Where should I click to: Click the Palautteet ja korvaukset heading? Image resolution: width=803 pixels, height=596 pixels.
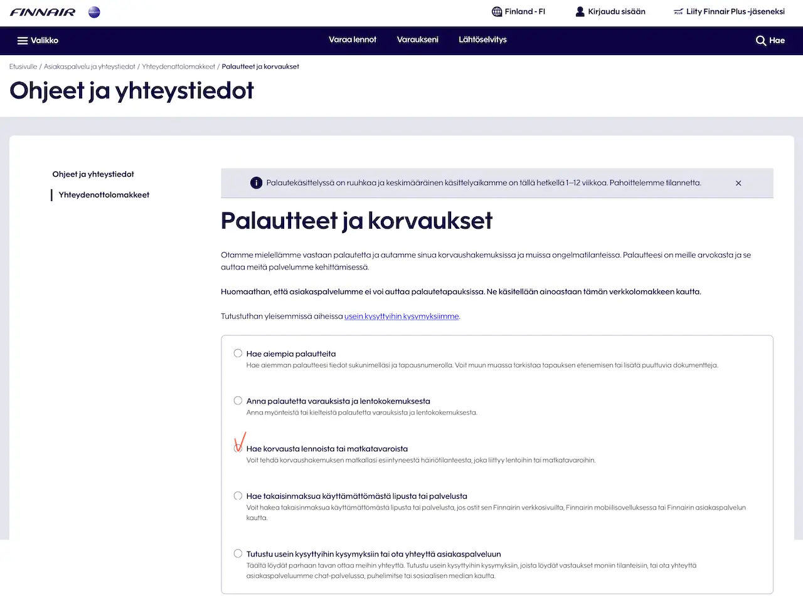click(357, 221)
